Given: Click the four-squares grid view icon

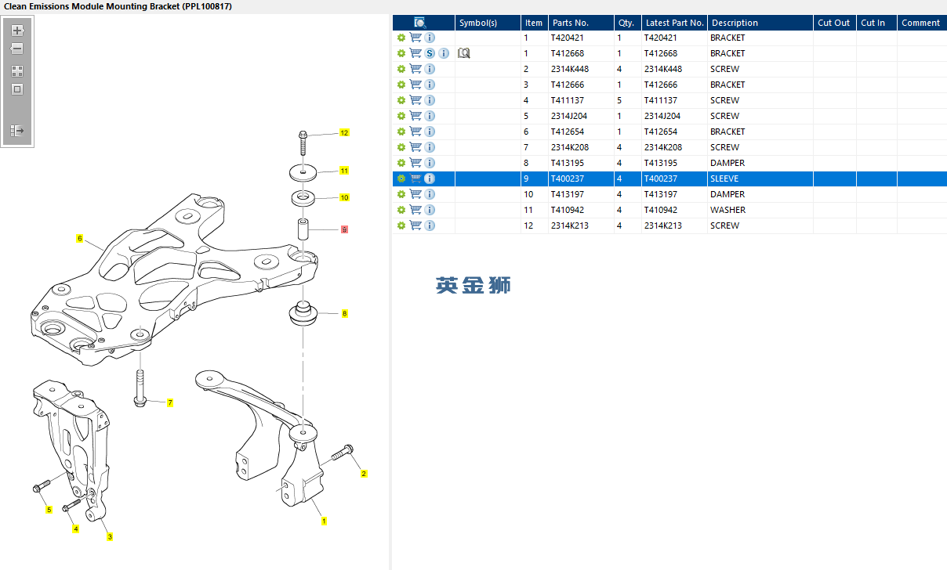Looking at the screenshot, I should pos(17,70).
